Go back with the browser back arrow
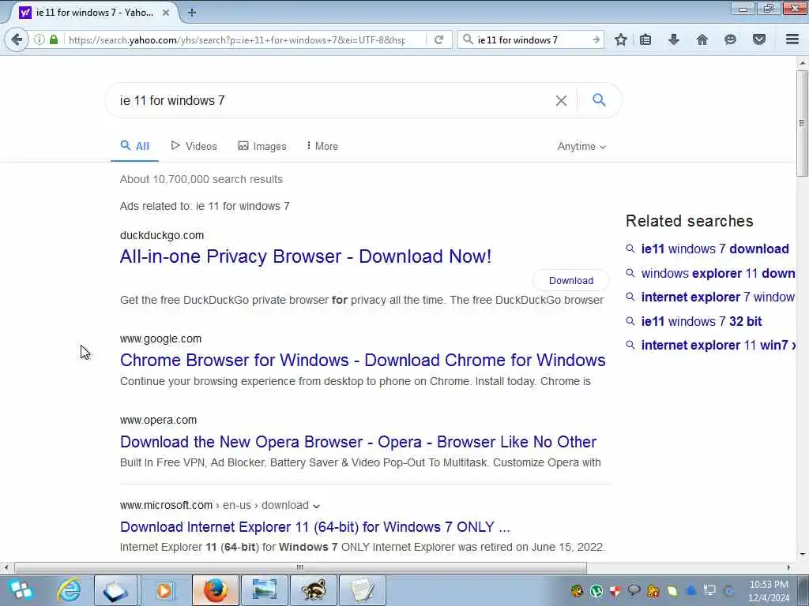Viewport: 809px width, 606px height. 17,39
